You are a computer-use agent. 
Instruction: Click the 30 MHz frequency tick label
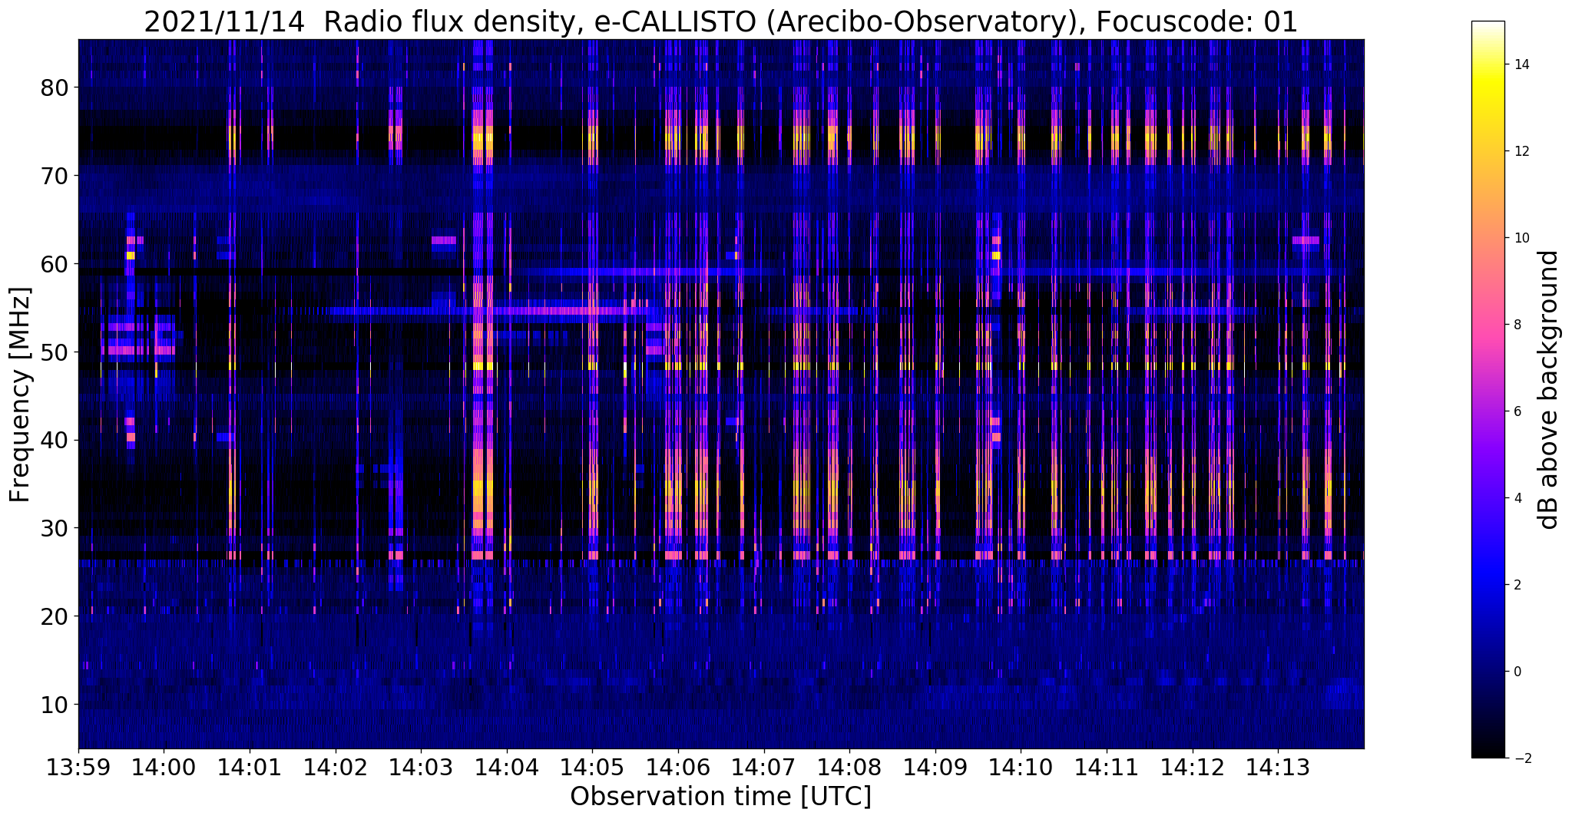pyautogui.click(x=55, y=528)
